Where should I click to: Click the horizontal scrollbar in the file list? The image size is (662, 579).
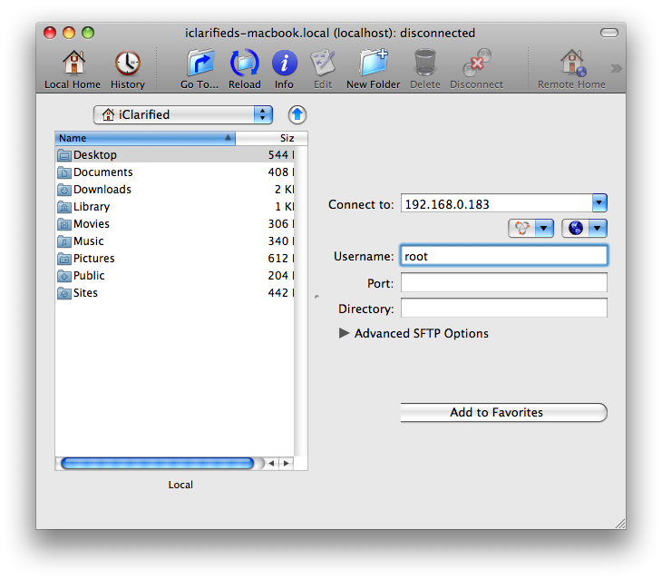pyautogui.click(x=157, y=463)
